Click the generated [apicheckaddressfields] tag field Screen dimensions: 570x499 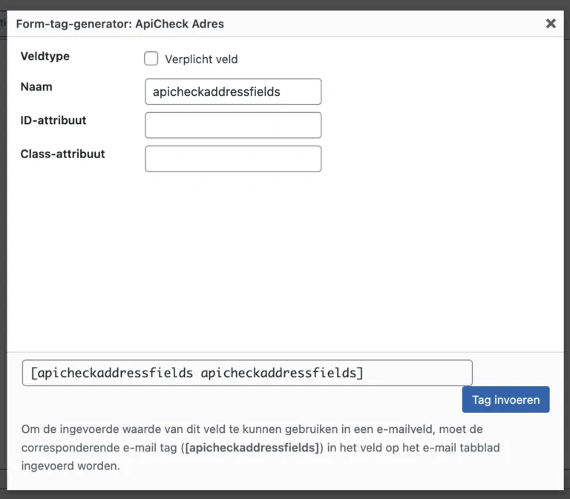[247, 373]
